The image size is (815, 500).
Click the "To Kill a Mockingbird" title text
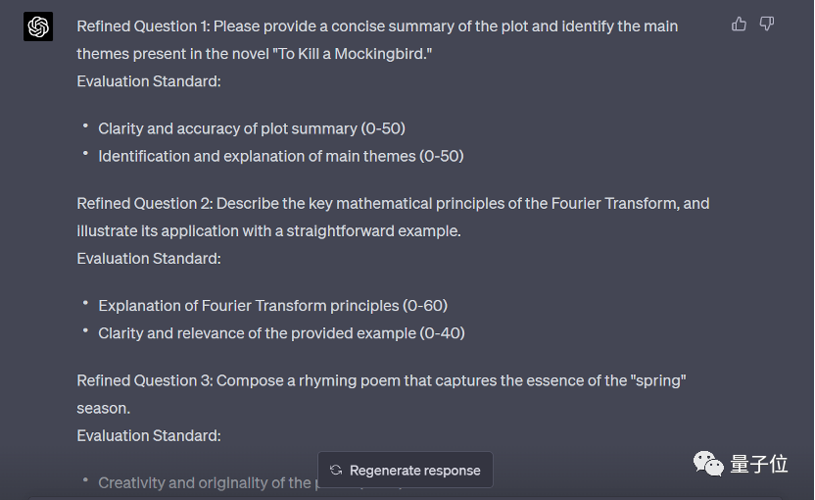tap(352, 54)
